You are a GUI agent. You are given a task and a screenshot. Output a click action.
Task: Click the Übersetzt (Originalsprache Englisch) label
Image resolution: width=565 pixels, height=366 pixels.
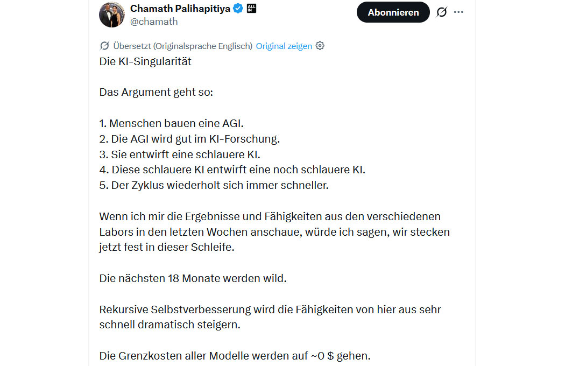tap(183, 46)
